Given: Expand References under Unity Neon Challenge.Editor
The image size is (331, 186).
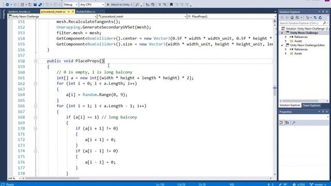Looking at the screenshot, I should (x=285, y=50).
